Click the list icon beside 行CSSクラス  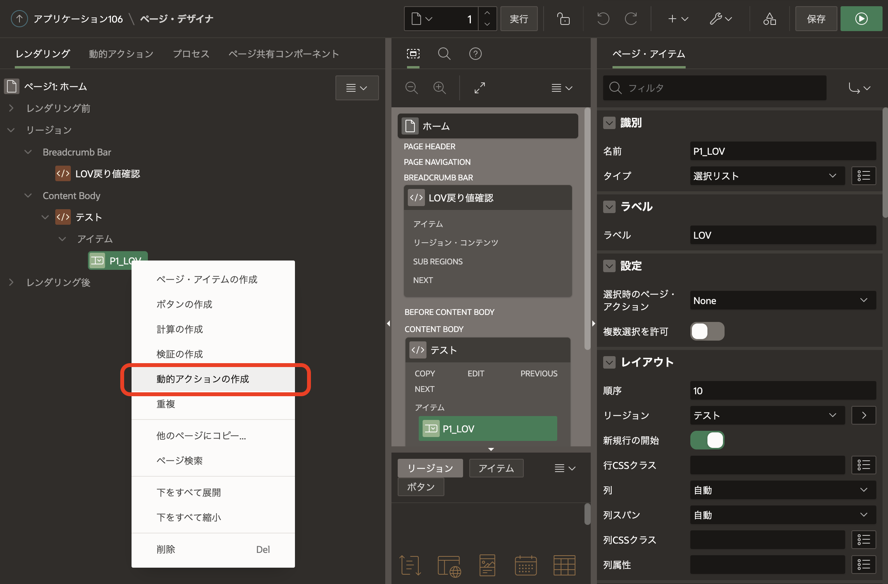863,465
